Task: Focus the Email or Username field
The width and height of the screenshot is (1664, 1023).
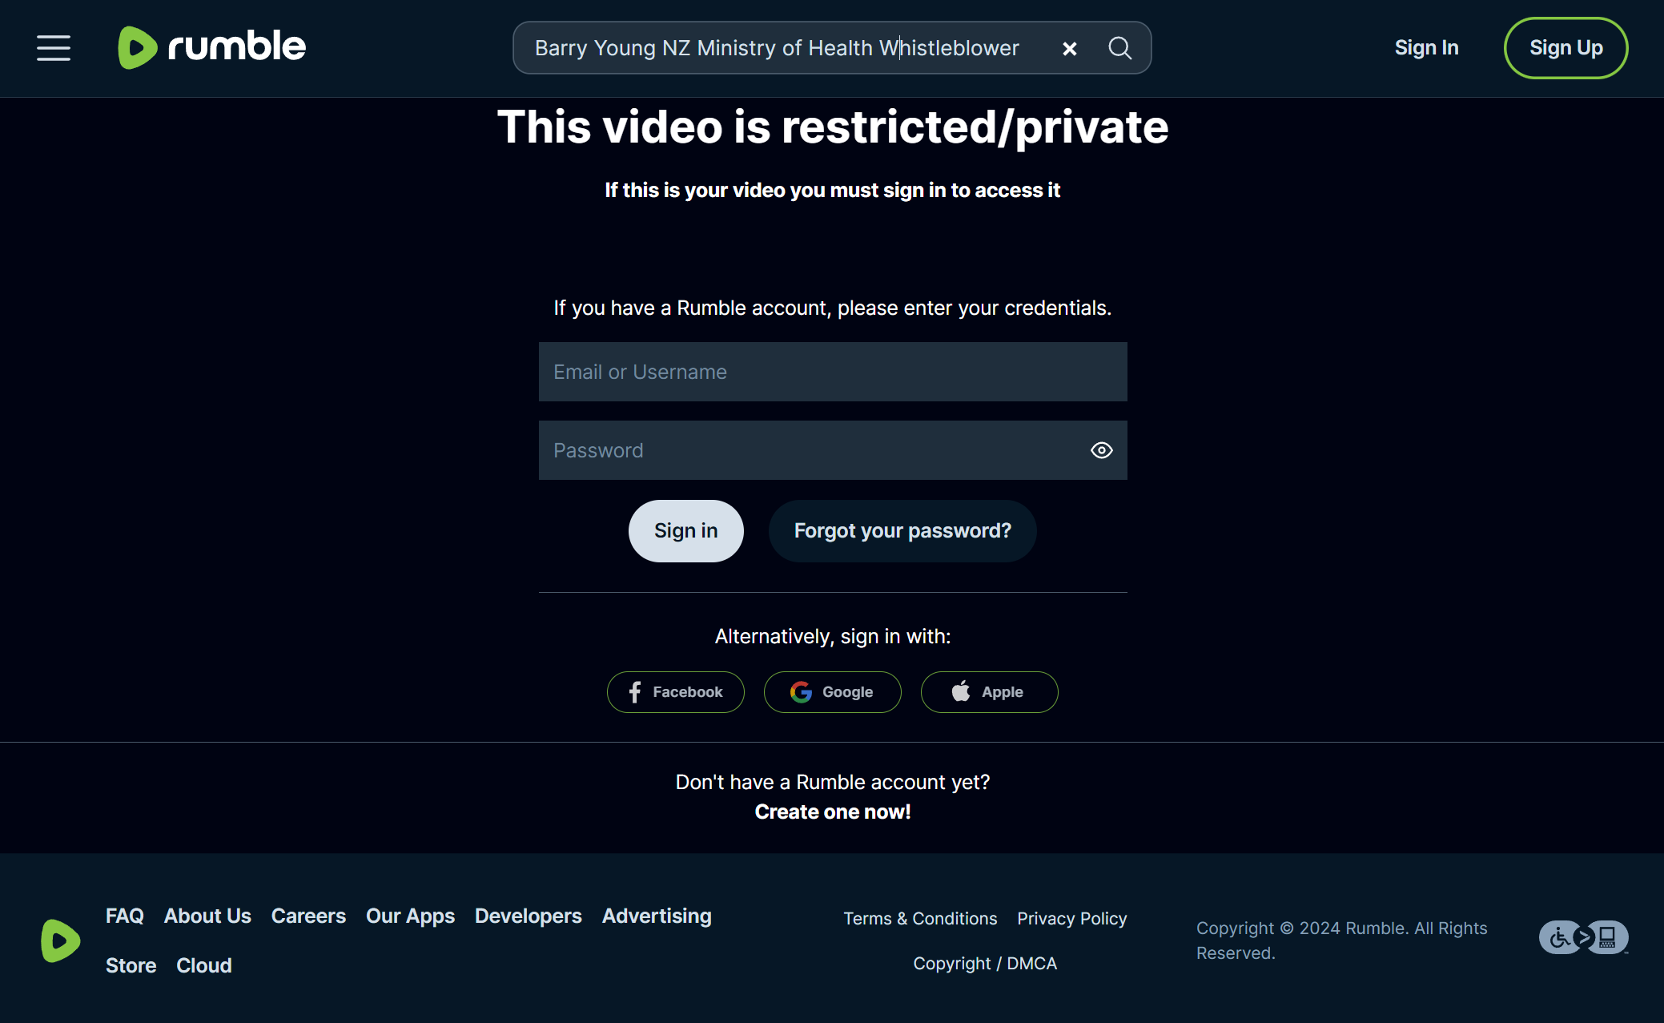Action: coord(833,372)
